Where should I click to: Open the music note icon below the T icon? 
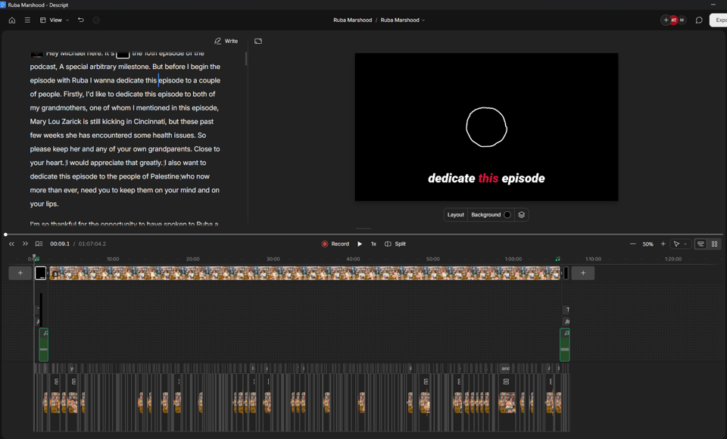point(567,321)
